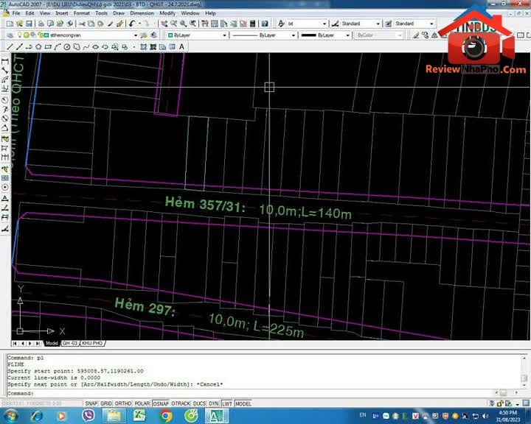Open Viber from the taskbar
Image resolution: width=531 pixels, height=424 pixels.
pyautogui.click(x=88, y=416)
